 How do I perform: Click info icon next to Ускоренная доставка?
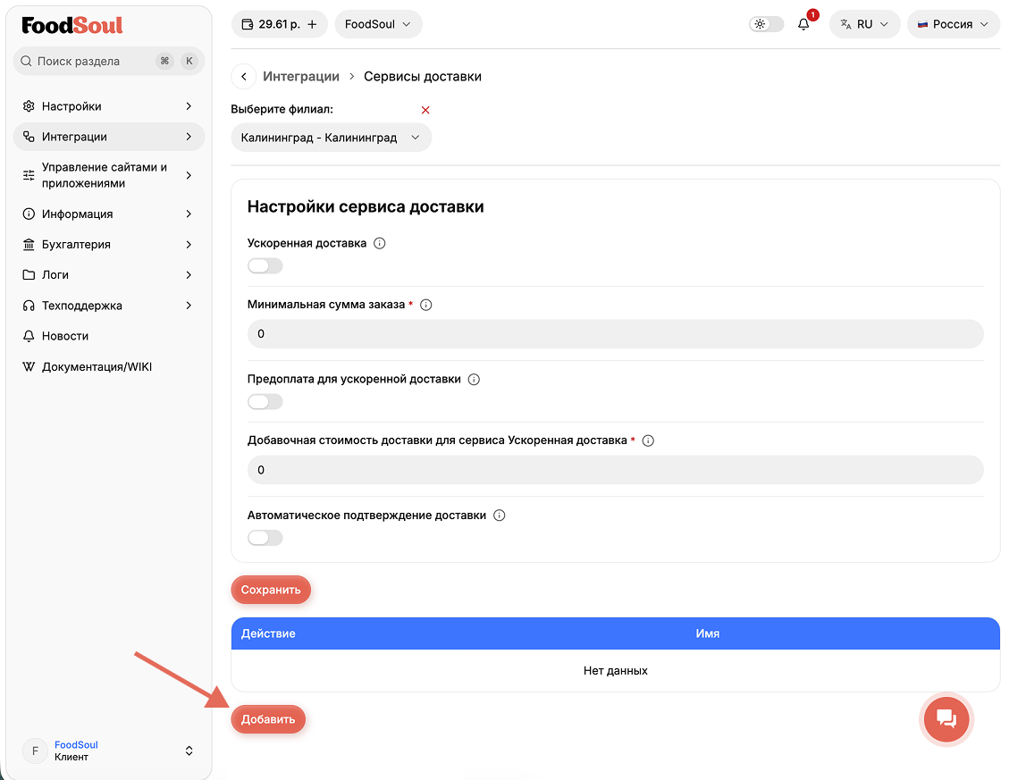coord(380,243)
